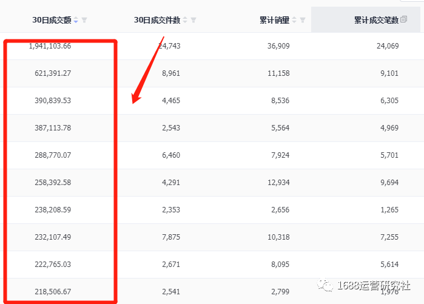Open the filter funnel for 累计销量
424x304 pixels.
click(303, 20)
